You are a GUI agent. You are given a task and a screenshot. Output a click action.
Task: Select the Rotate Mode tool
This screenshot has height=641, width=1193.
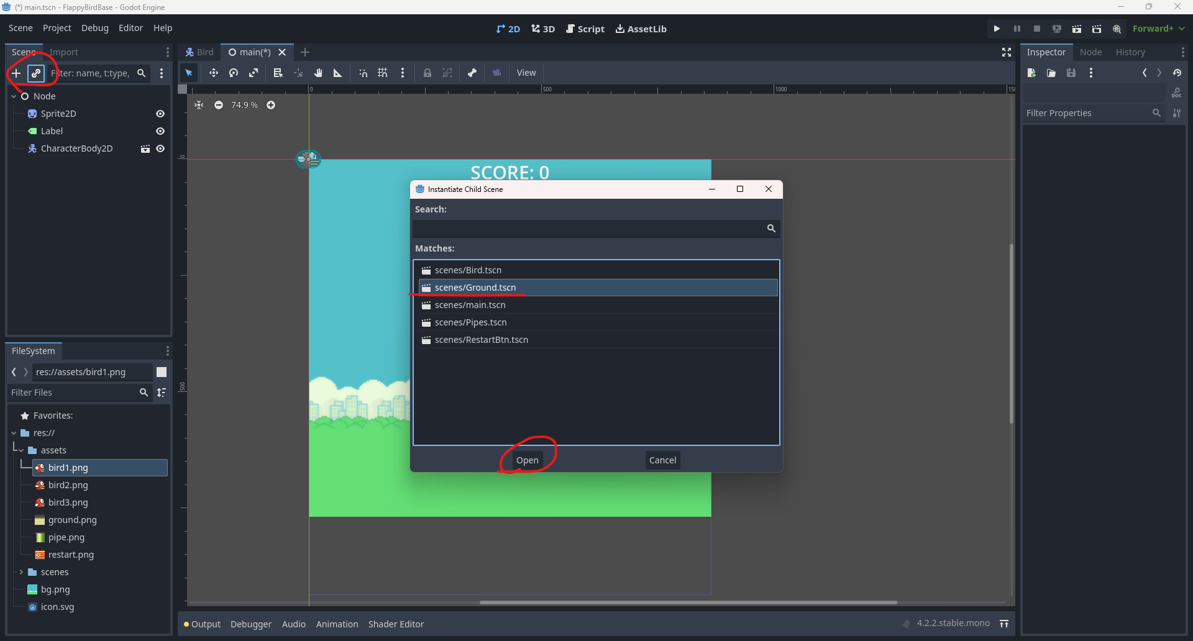(234, 73)
